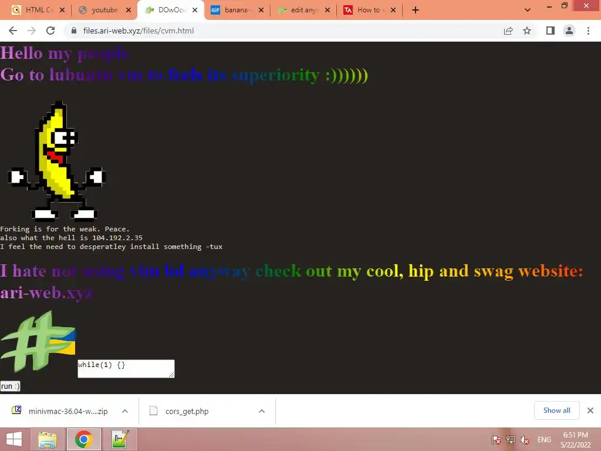Close the edit any tab
Screen dimensions: 601x451
pos(327,10)
